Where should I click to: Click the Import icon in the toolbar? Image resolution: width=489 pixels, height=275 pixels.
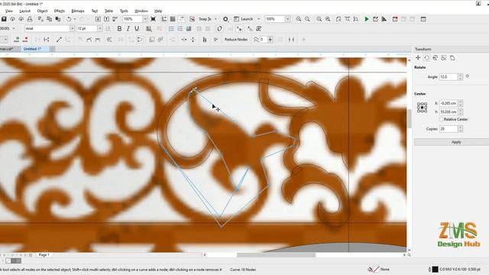pyautogui.click(x=98, y=19)
